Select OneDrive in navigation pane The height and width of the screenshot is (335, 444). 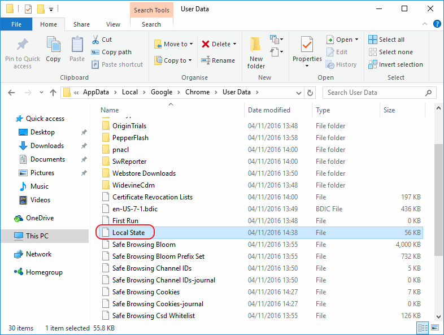[40, 218]
